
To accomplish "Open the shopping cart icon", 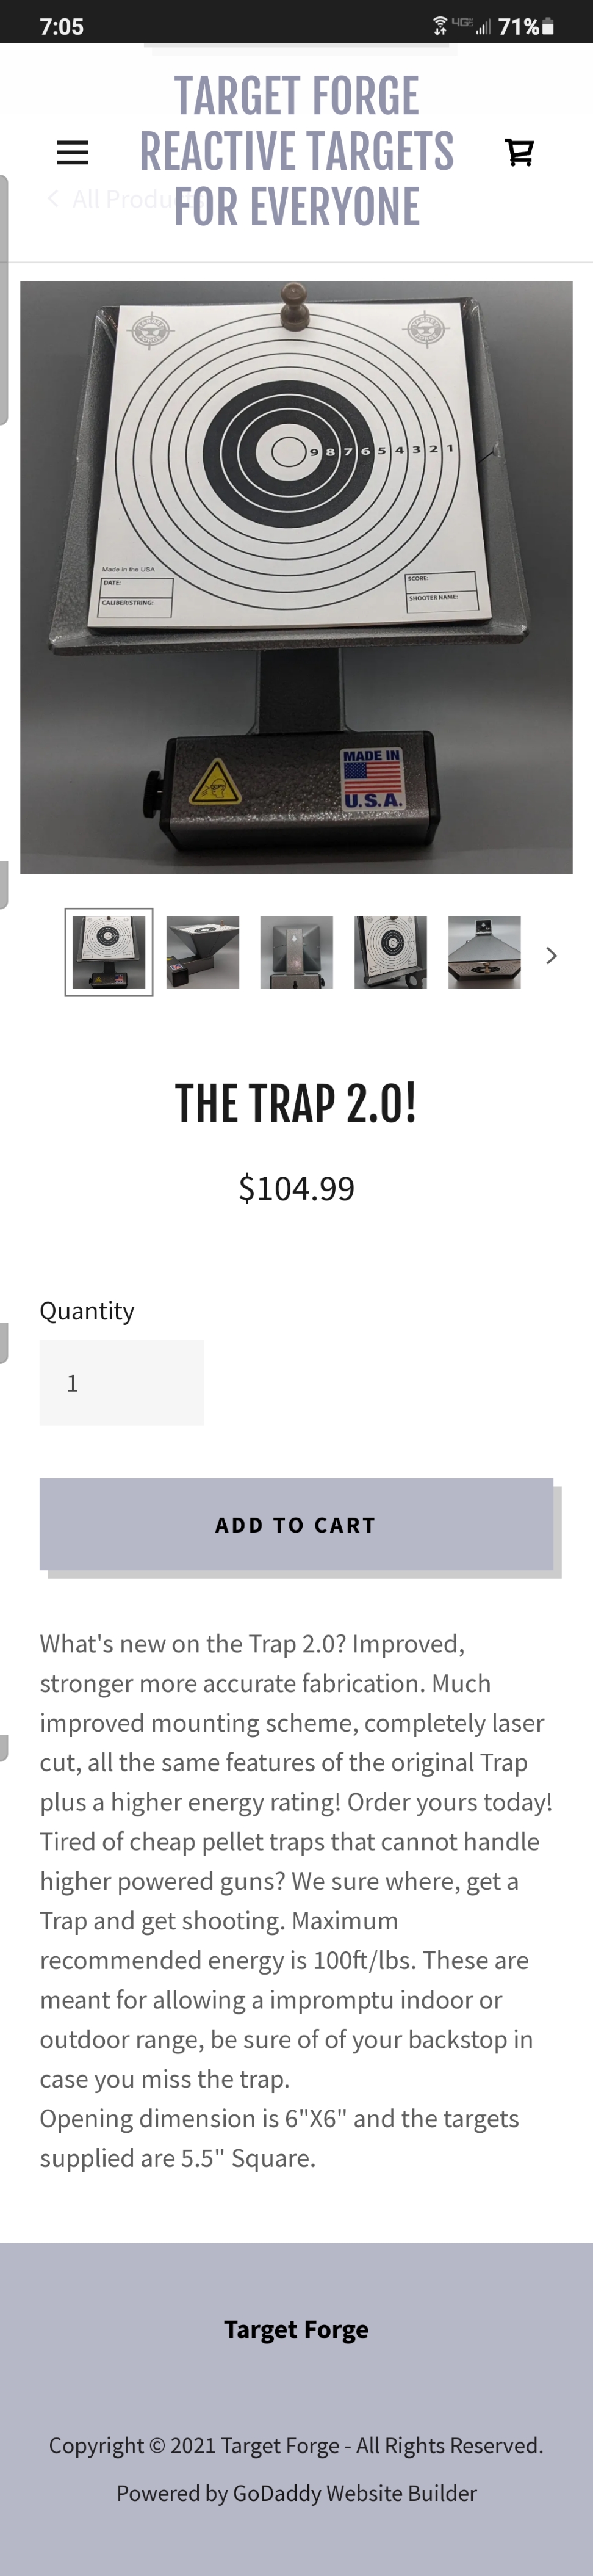I will [519, 152].
